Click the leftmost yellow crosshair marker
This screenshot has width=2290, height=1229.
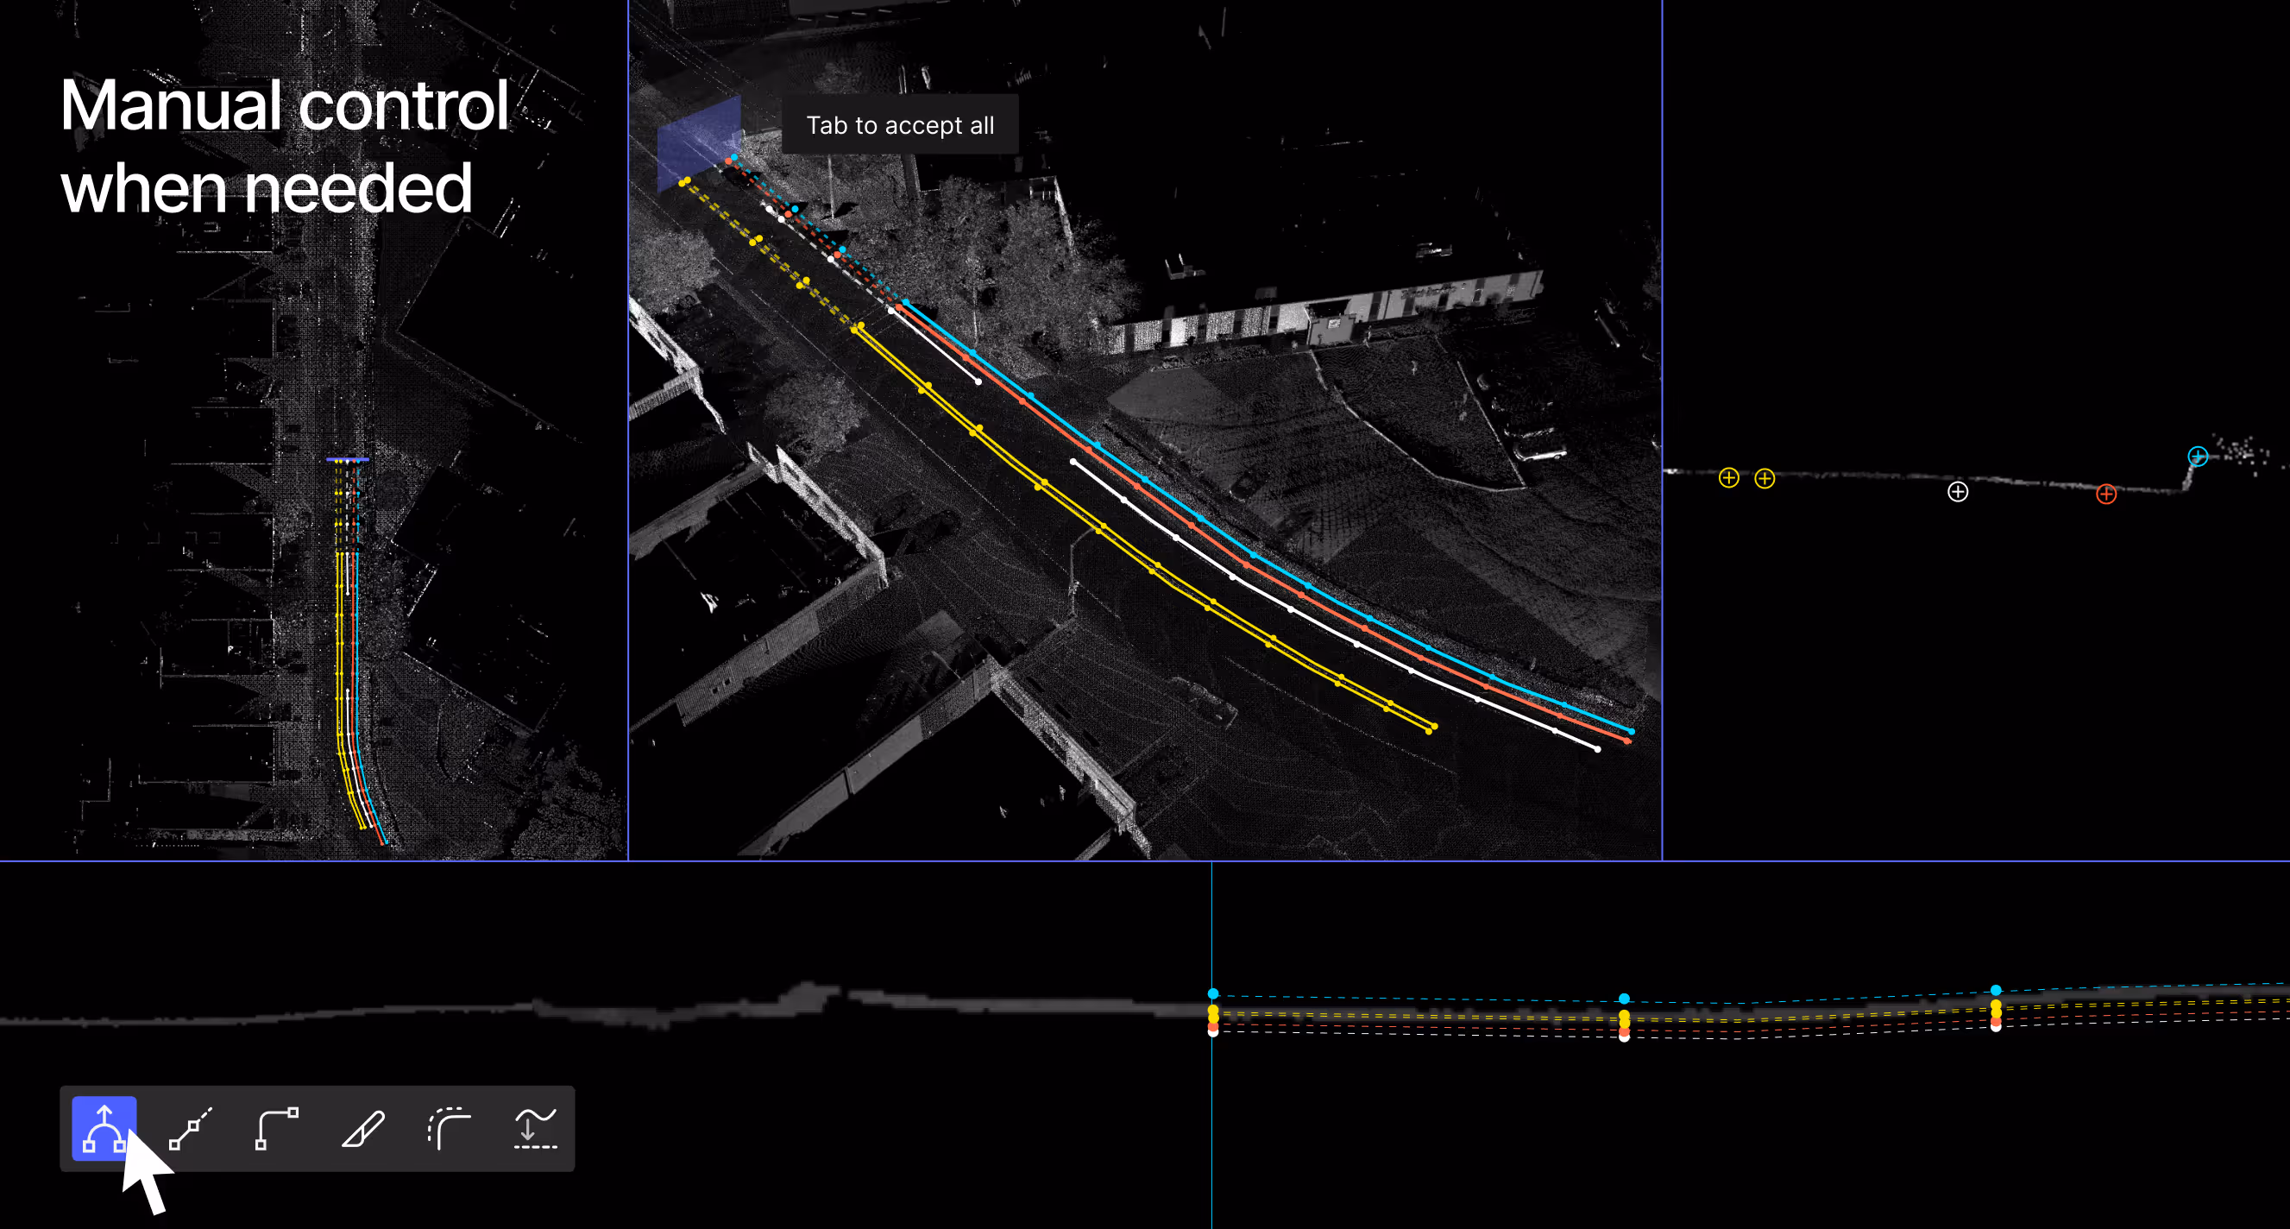(1729, 477)
